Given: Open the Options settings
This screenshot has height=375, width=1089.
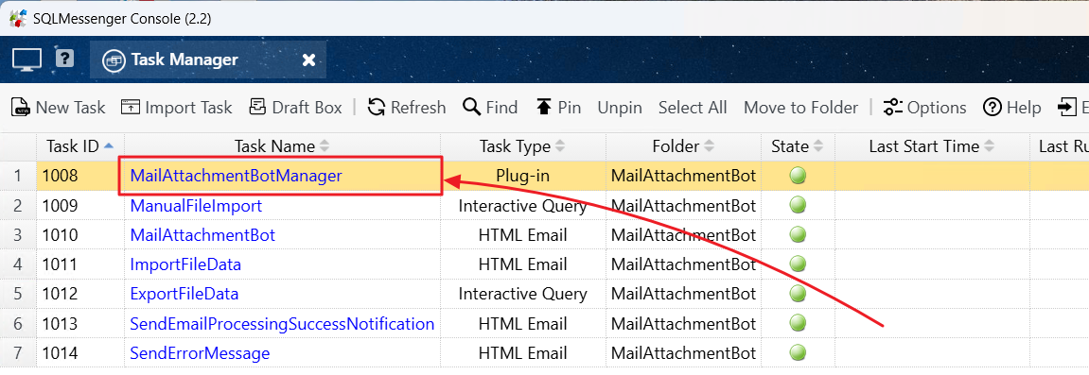Looking at the screenshot, I should (924, 108).
